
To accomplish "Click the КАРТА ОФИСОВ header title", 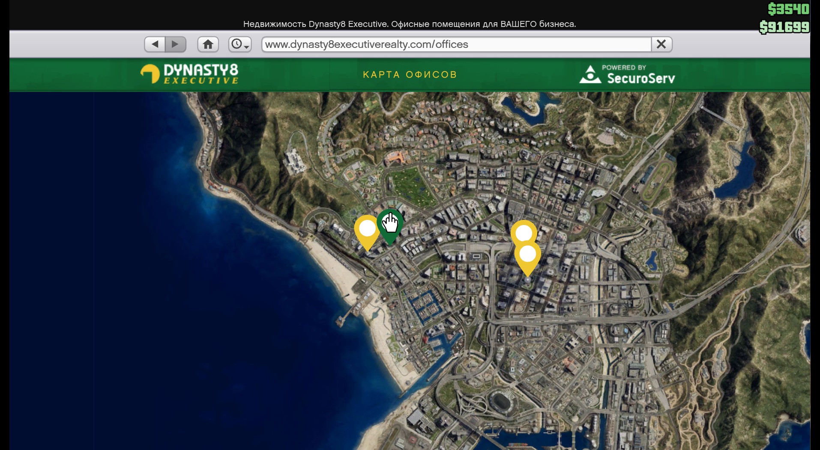I will coord(410,74).
